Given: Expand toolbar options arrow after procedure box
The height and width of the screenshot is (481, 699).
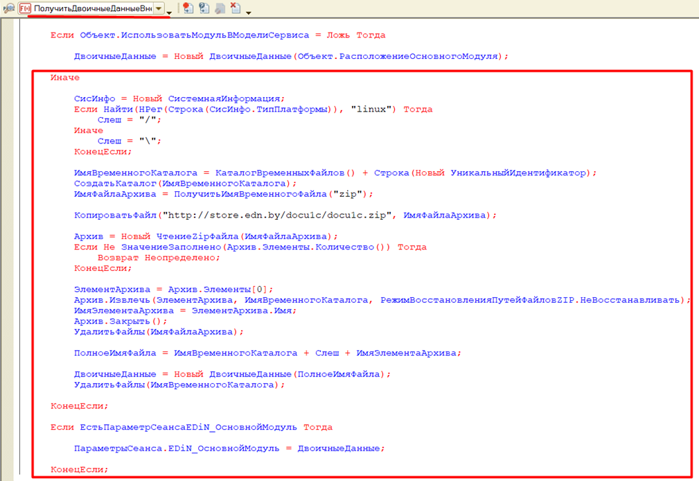Looking at the screenshot, I should point(170,12).
